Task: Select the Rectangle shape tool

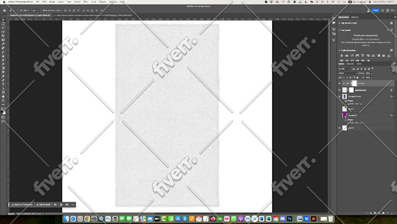Action: [x=3, y=92]
